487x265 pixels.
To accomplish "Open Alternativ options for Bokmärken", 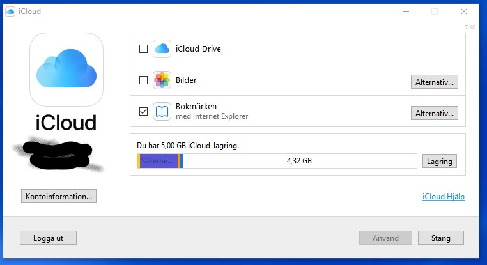I will click(x=434, y=113).
